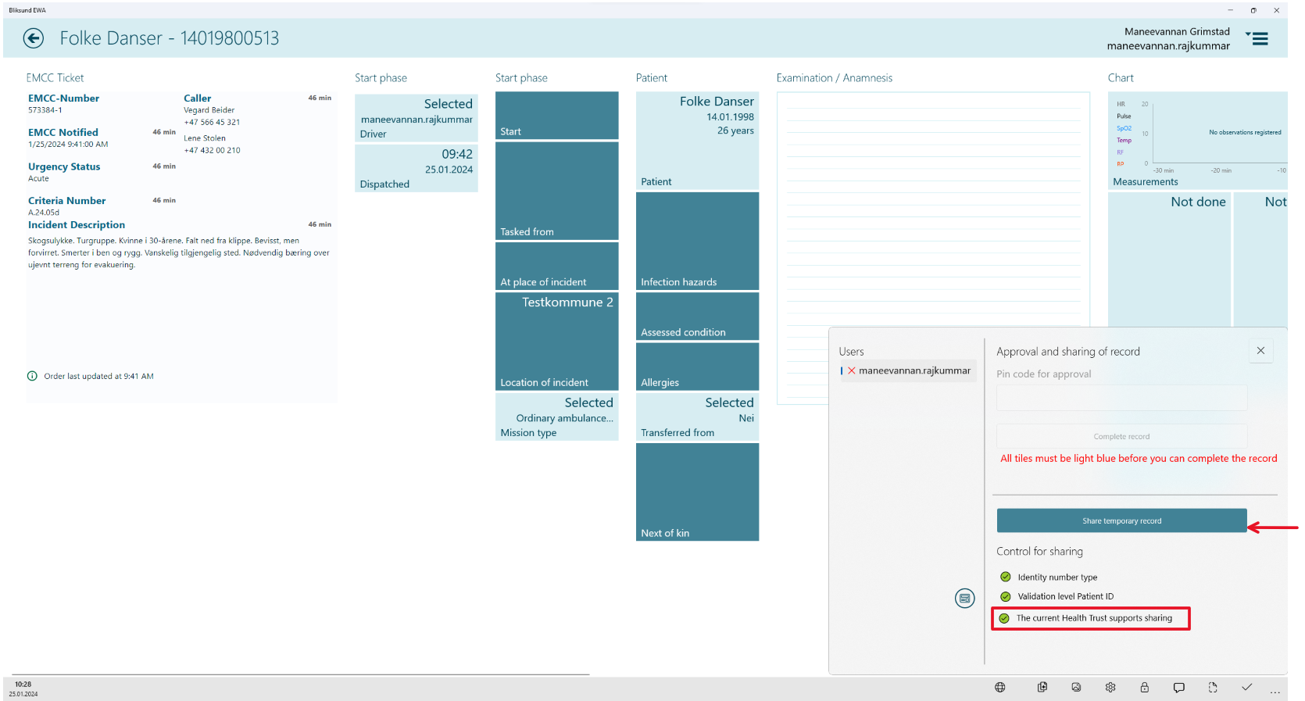Open the Mission type tile

[556, 417]
